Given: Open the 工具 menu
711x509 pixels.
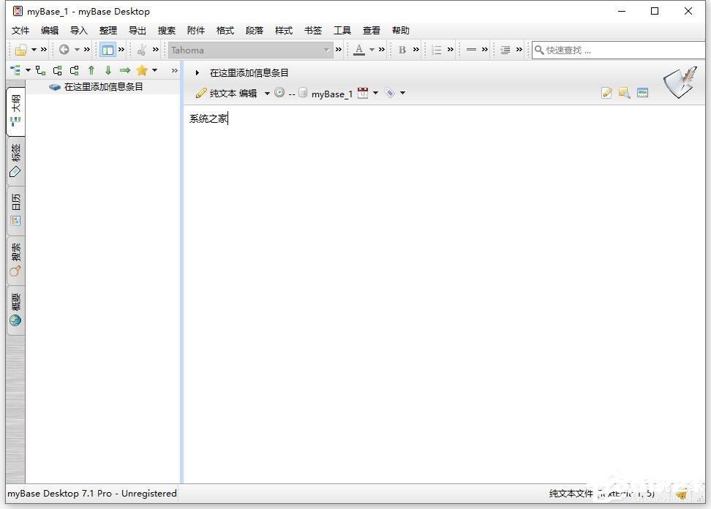Looking at the screenshot, I should point(342,31).
